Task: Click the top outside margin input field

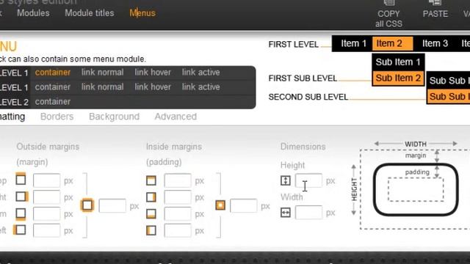Action: point(46,180)
